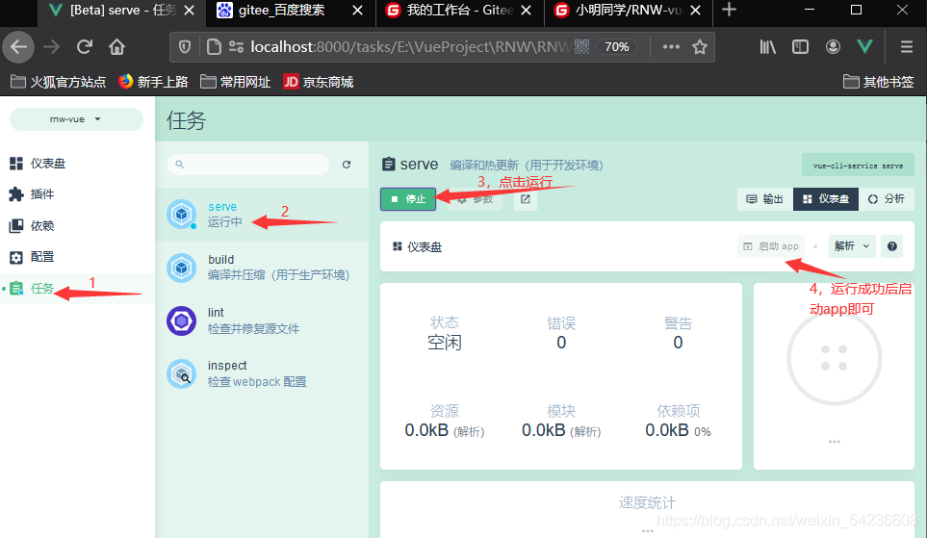This screenshot has height=538, width=927.
Task: Open the Firefox hamburger menu
Action: [x=907, y=47]
